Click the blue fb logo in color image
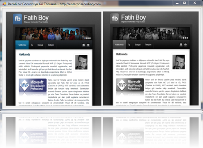This screenshot has width=203, height=148. pyautogui.click(x=18, y=19)
